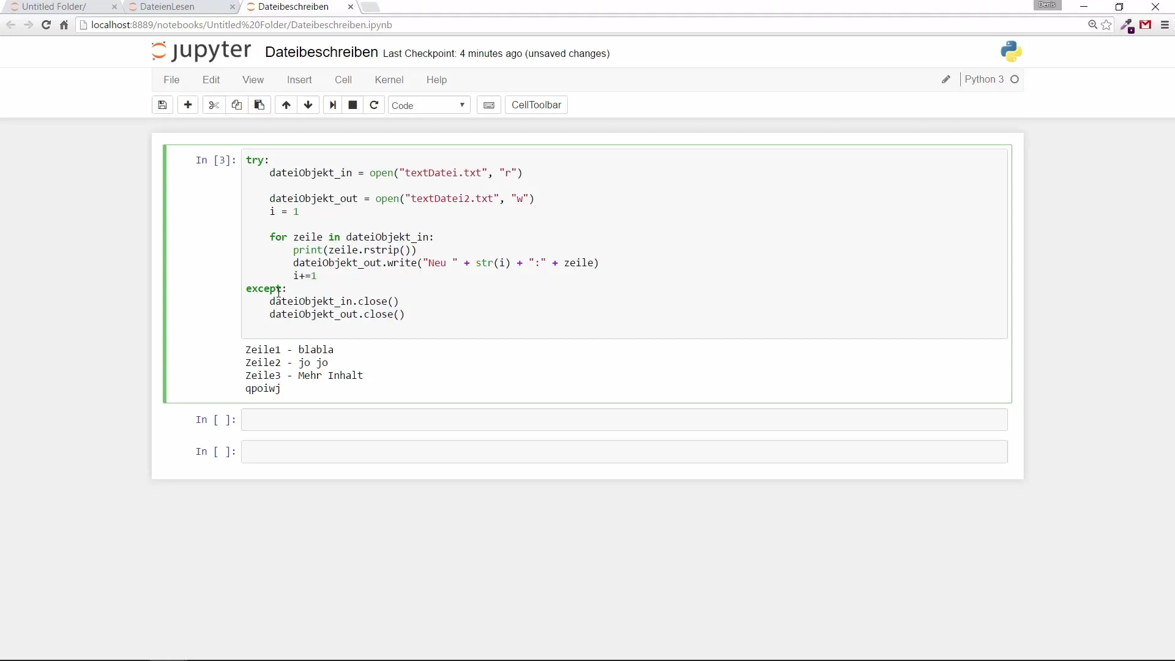Reload the browser page

pyautogui.click(x=46, y=25)
